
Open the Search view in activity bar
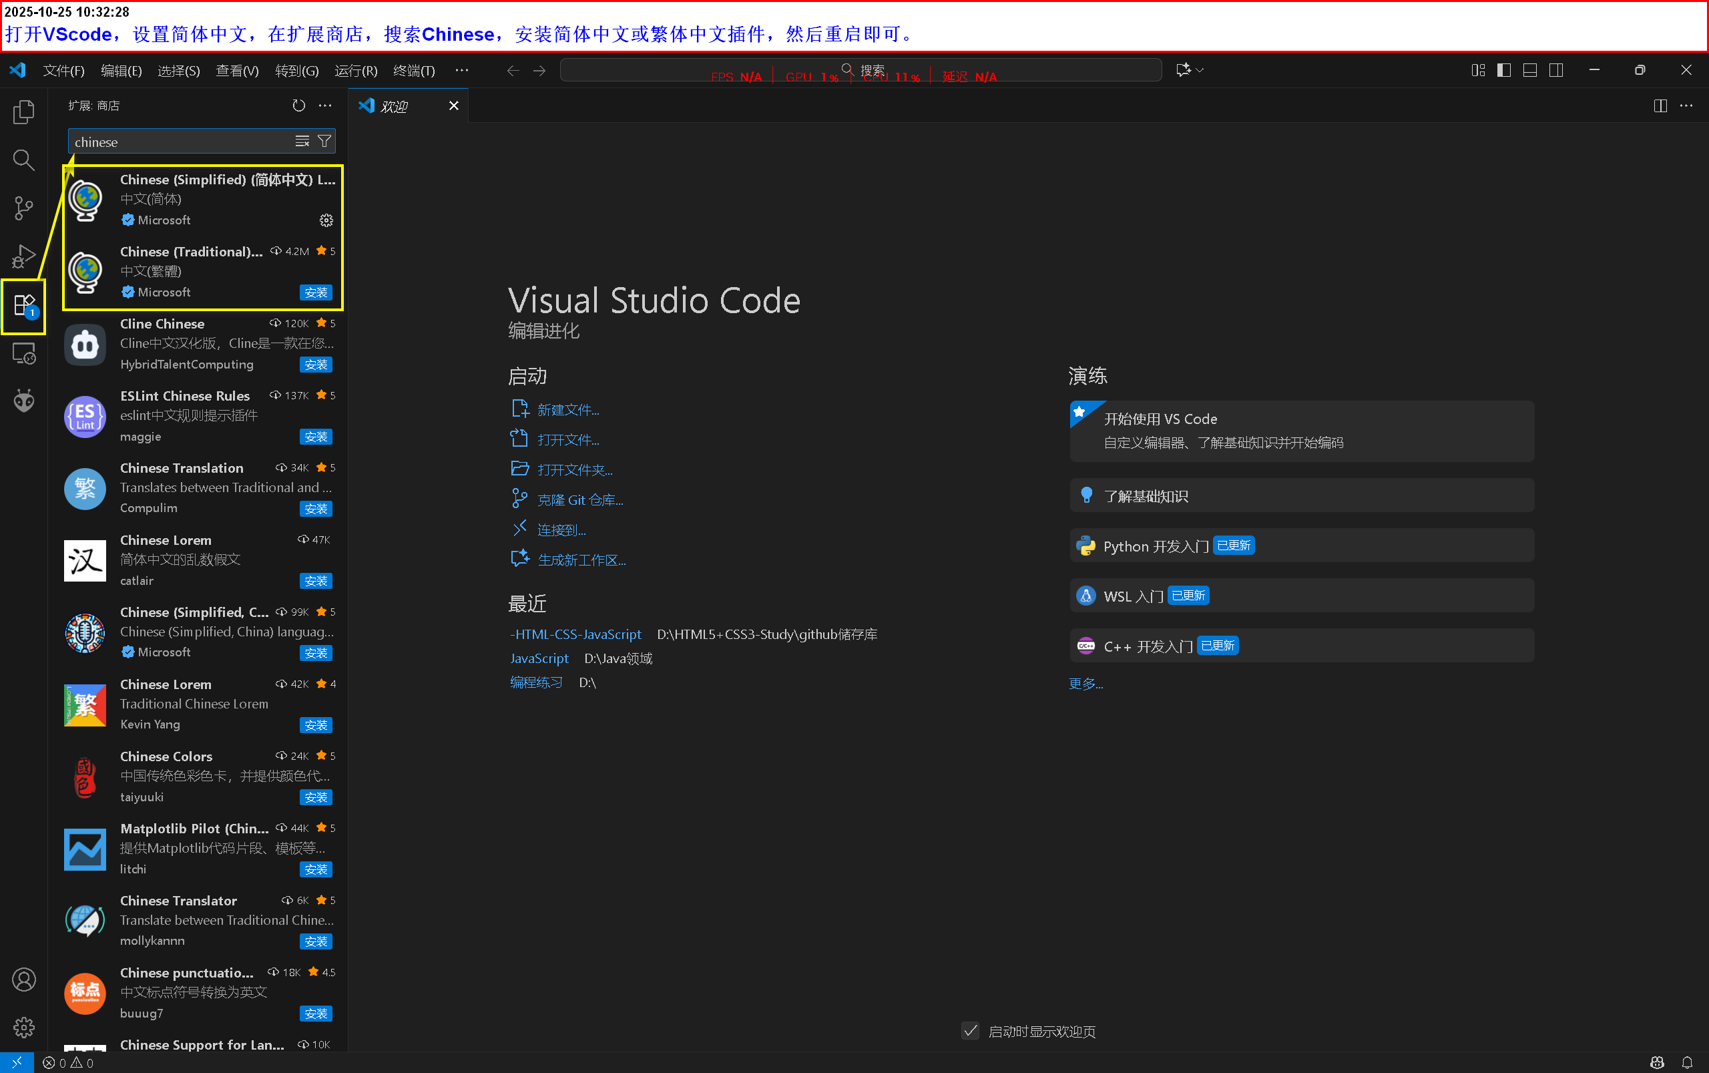(x=23, y=160)
